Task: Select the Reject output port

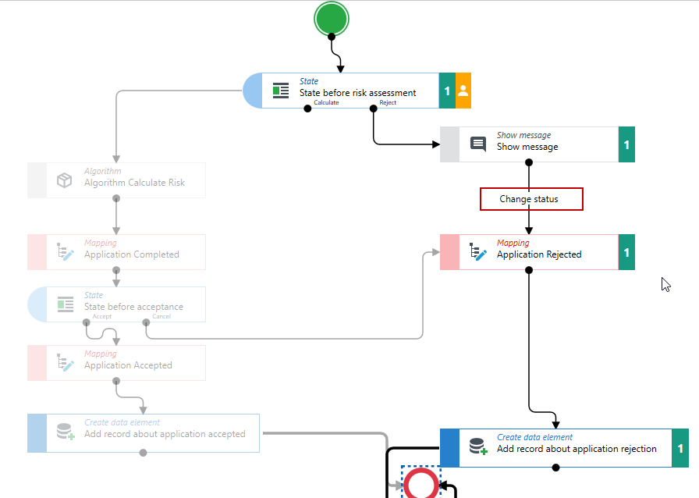Action: click(x=374, y=108)
